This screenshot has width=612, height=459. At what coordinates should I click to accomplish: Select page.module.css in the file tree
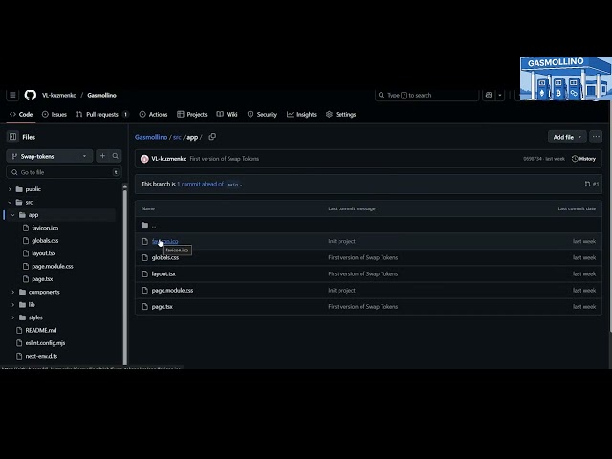[x=53, y=266]
